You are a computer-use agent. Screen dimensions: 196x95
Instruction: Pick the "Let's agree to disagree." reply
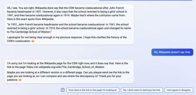point(179,90)
